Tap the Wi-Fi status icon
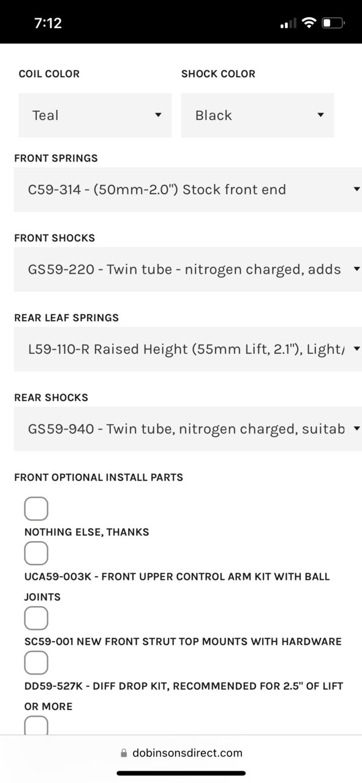Screen dimensions: 362x783 (309, 23)
